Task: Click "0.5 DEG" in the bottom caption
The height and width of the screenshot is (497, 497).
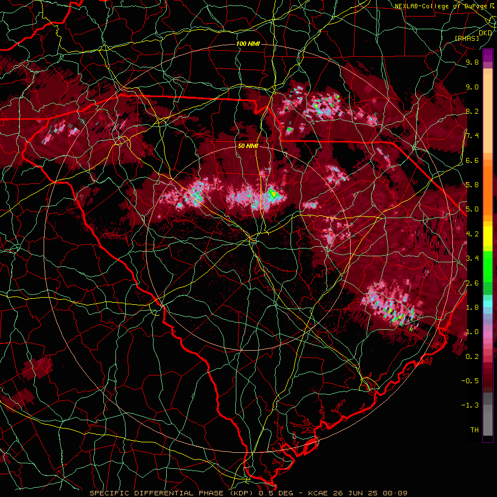Action: pyautogui.click(x=276, y=493)
